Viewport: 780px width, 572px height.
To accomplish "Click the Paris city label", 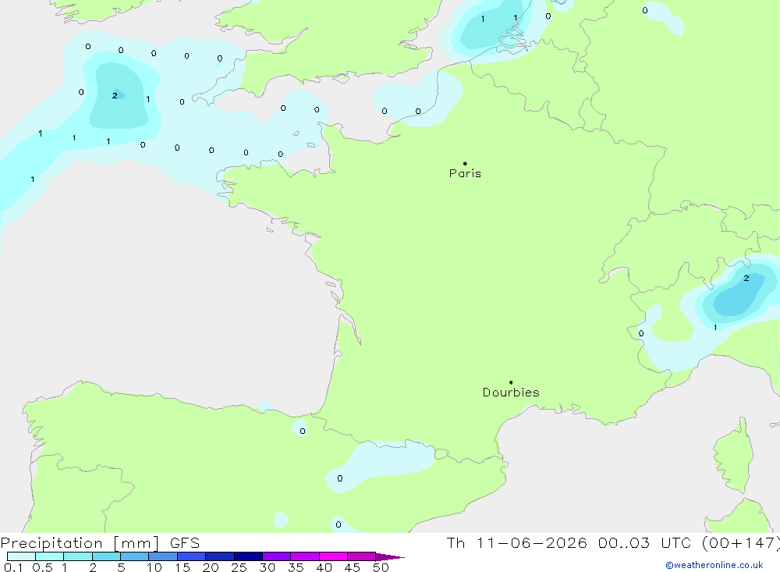I will 465,173.
